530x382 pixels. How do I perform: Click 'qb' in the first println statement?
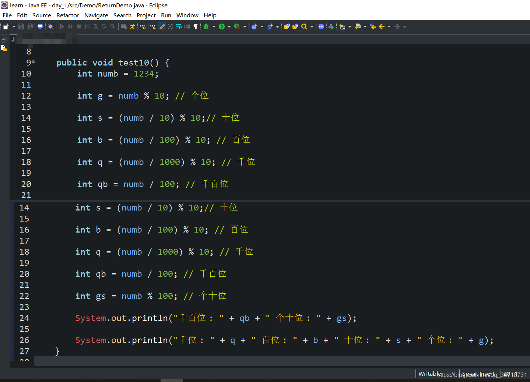[x=244, y=318]
